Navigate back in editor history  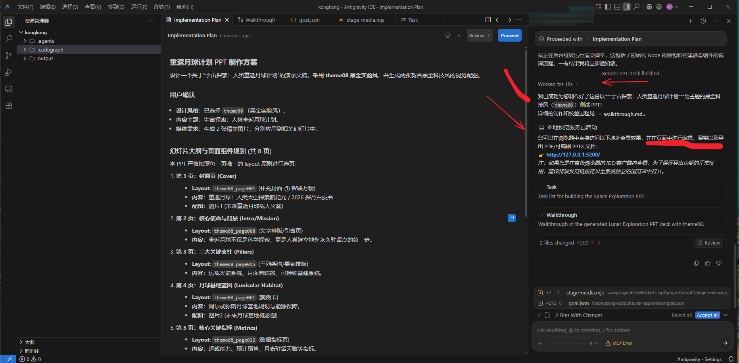click(498, 20)
